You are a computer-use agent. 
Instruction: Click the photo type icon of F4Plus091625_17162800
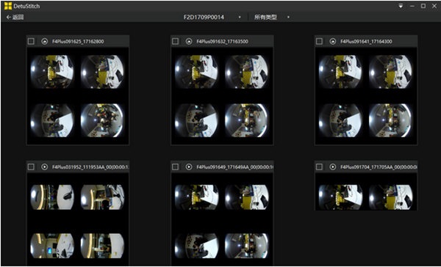pyautogui.click(x=44, y=41)
